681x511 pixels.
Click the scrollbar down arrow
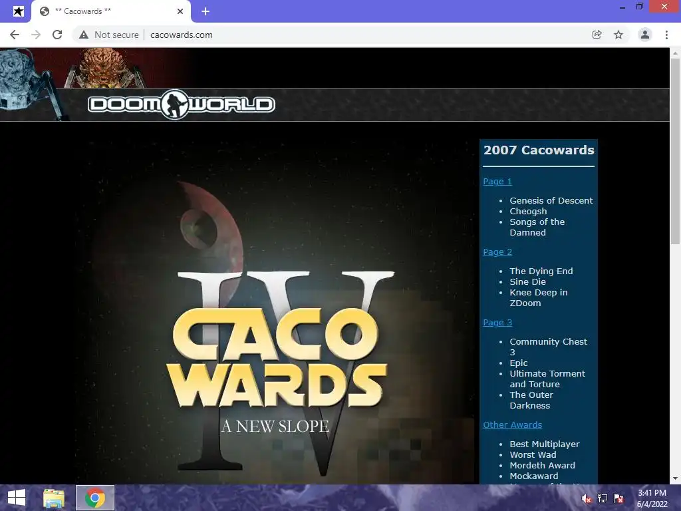[x=675, y=478]
